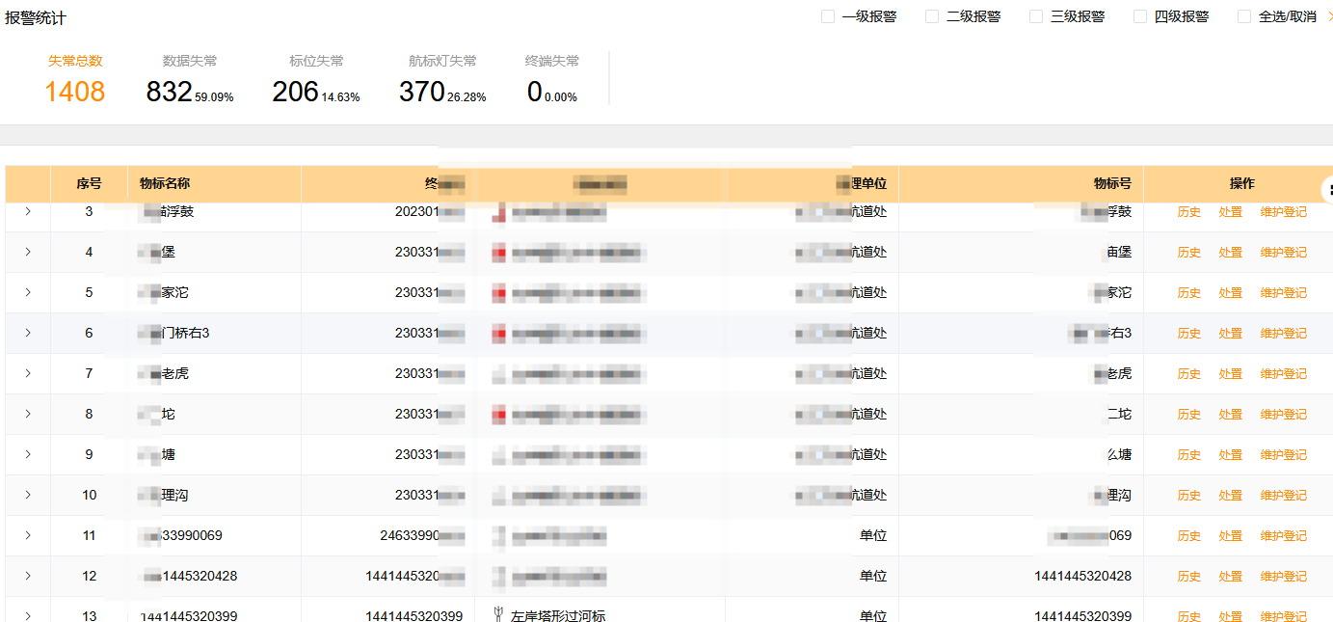This screenshot has width=1333, height=622.
Task: Select the 航标灯失常 statistic tab
Action: click(x=442, y=79)
